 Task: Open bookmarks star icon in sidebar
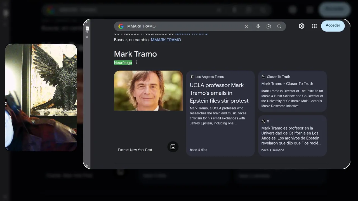coord(87,37)
